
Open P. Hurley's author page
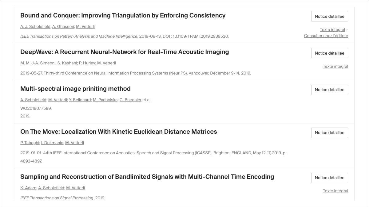86,63
